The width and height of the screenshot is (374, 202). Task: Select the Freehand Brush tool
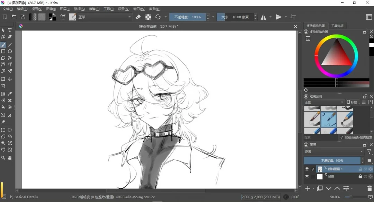(3, 45)
